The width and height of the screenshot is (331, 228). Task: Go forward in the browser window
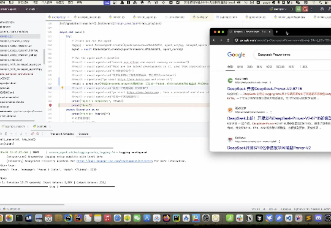pos(221,40)
